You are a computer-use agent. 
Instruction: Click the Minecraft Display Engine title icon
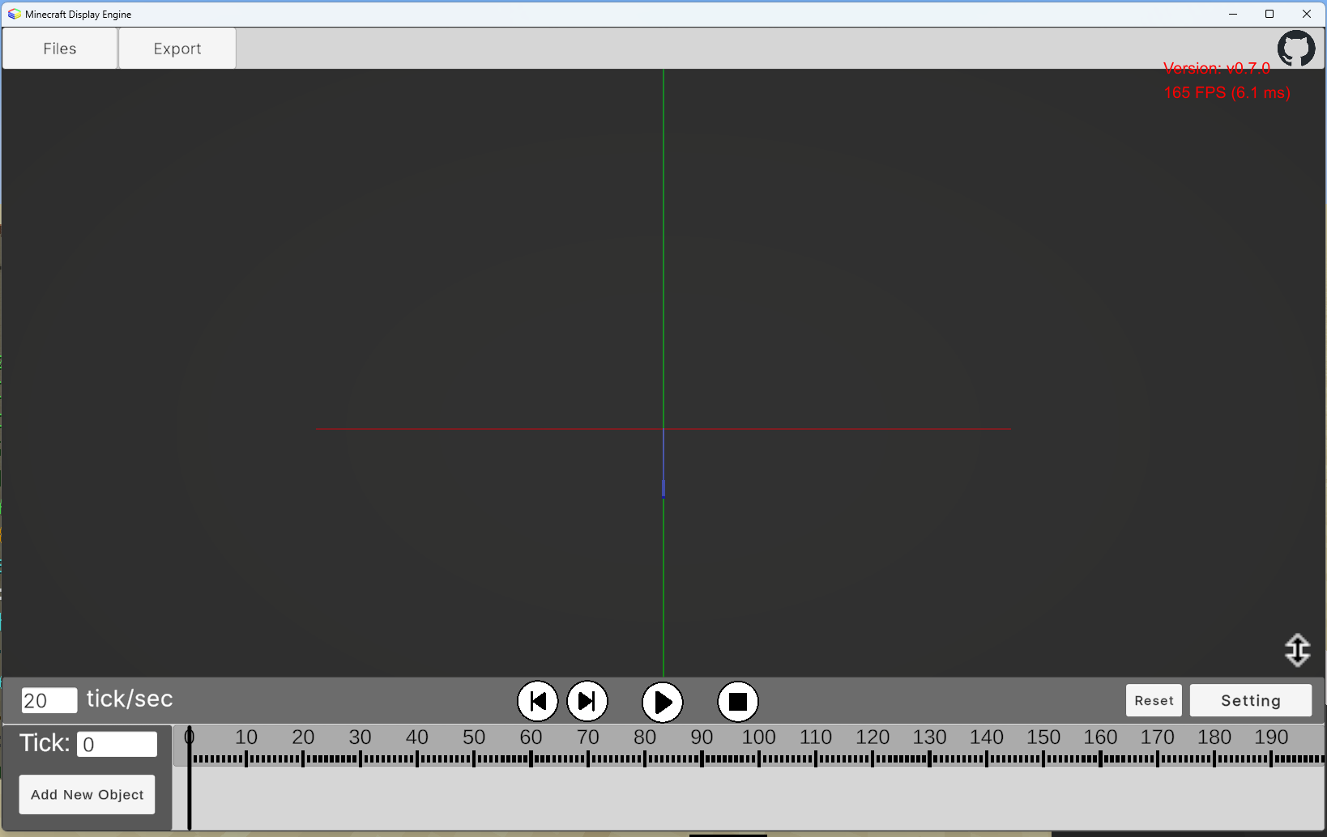[14, 14]
